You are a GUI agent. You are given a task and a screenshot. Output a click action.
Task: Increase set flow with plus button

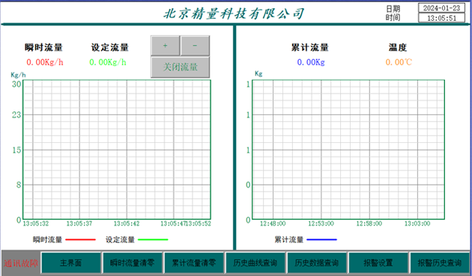pyautogui.click(x=166, y=46)
